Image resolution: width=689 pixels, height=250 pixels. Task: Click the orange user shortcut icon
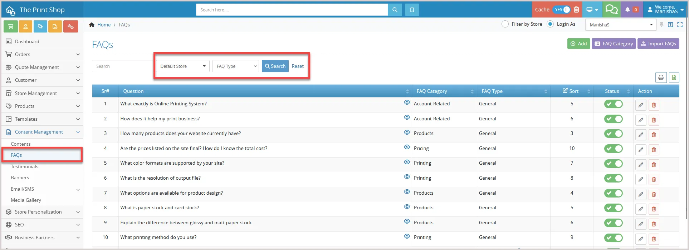click(x=25, y=26)
